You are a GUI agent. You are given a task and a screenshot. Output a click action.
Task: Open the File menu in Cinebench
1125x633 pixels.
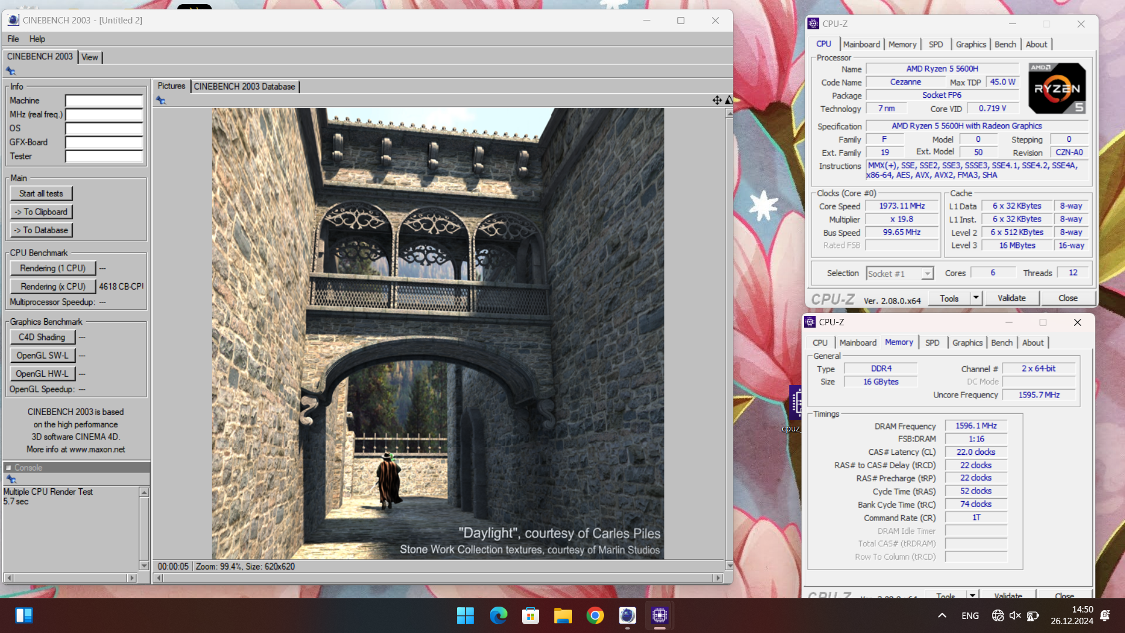pyautogui.click(x=13, y=39)
